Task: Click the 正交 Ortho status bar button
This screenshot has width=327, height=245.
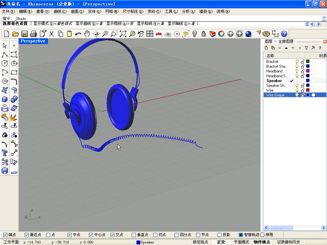Action: (221, 242)
